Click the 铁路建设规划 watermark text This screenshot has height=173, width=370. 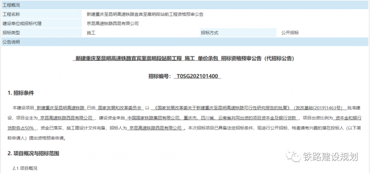[x=331, y=156]
